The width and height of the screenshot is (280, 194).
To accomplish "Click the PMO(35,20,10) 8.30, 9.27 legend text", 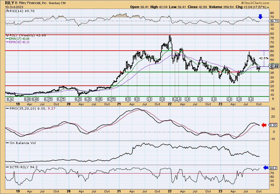I will pos(32,108).
